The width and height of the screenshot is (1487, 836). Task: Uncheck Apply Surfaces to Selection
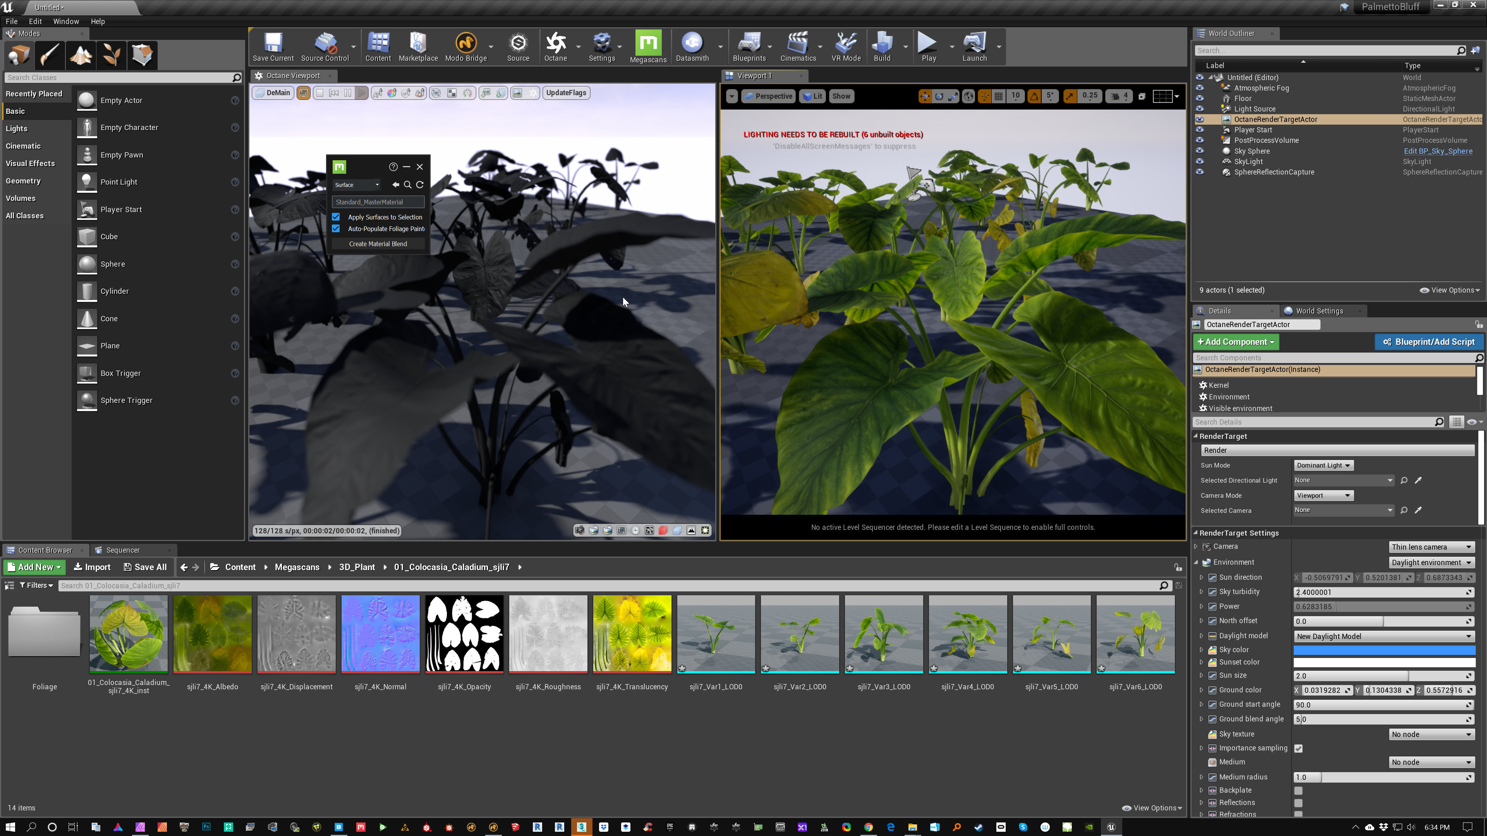coord(336,217)
